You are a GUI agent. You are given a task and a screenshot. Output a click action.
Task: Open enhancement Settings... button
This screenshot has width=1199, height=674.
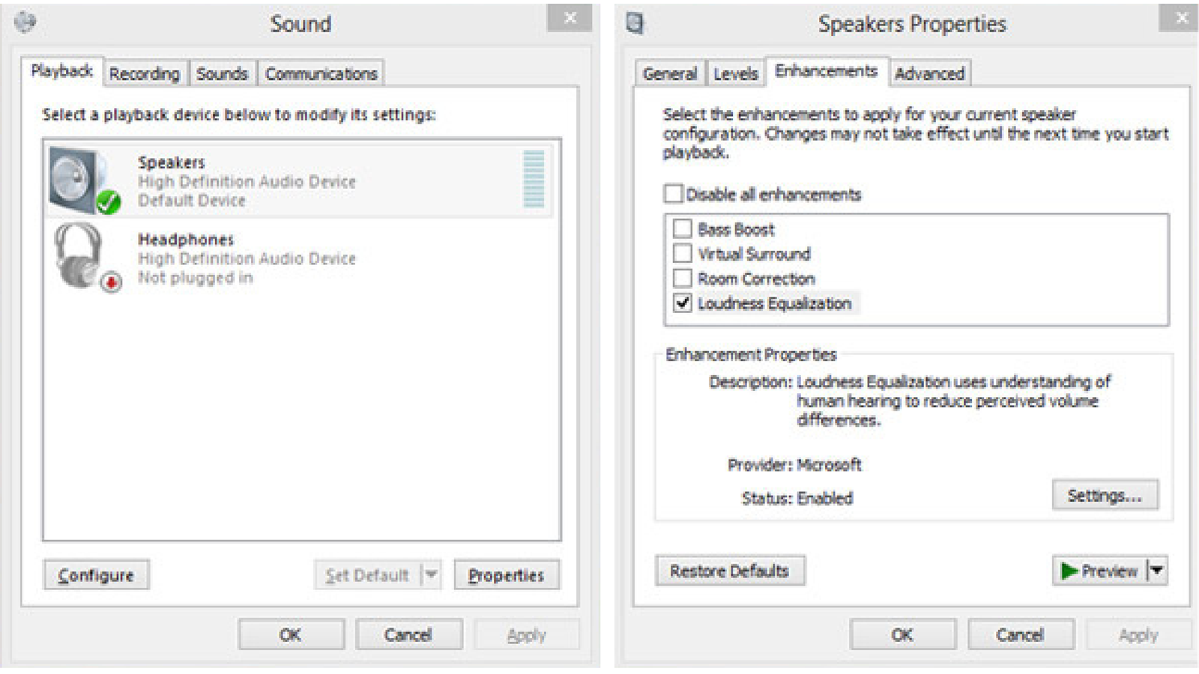(1105, 496)
